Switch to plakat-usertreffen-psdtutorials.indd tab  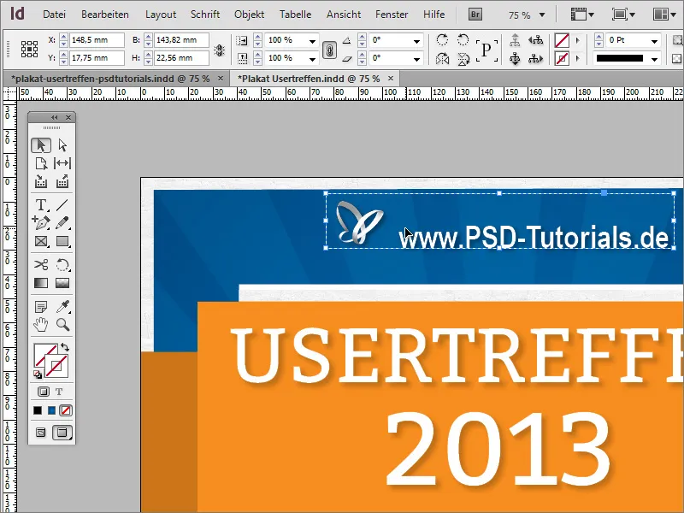(110, 79)
